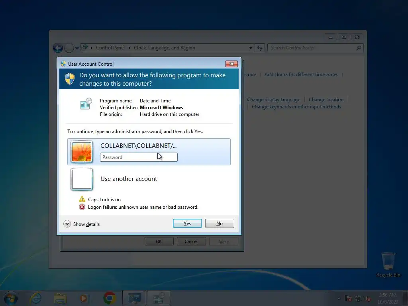Viewport: 408px width, 306px height.
Task: Open recent pages dropdown in Control Panel
Action: click(77, 48)
